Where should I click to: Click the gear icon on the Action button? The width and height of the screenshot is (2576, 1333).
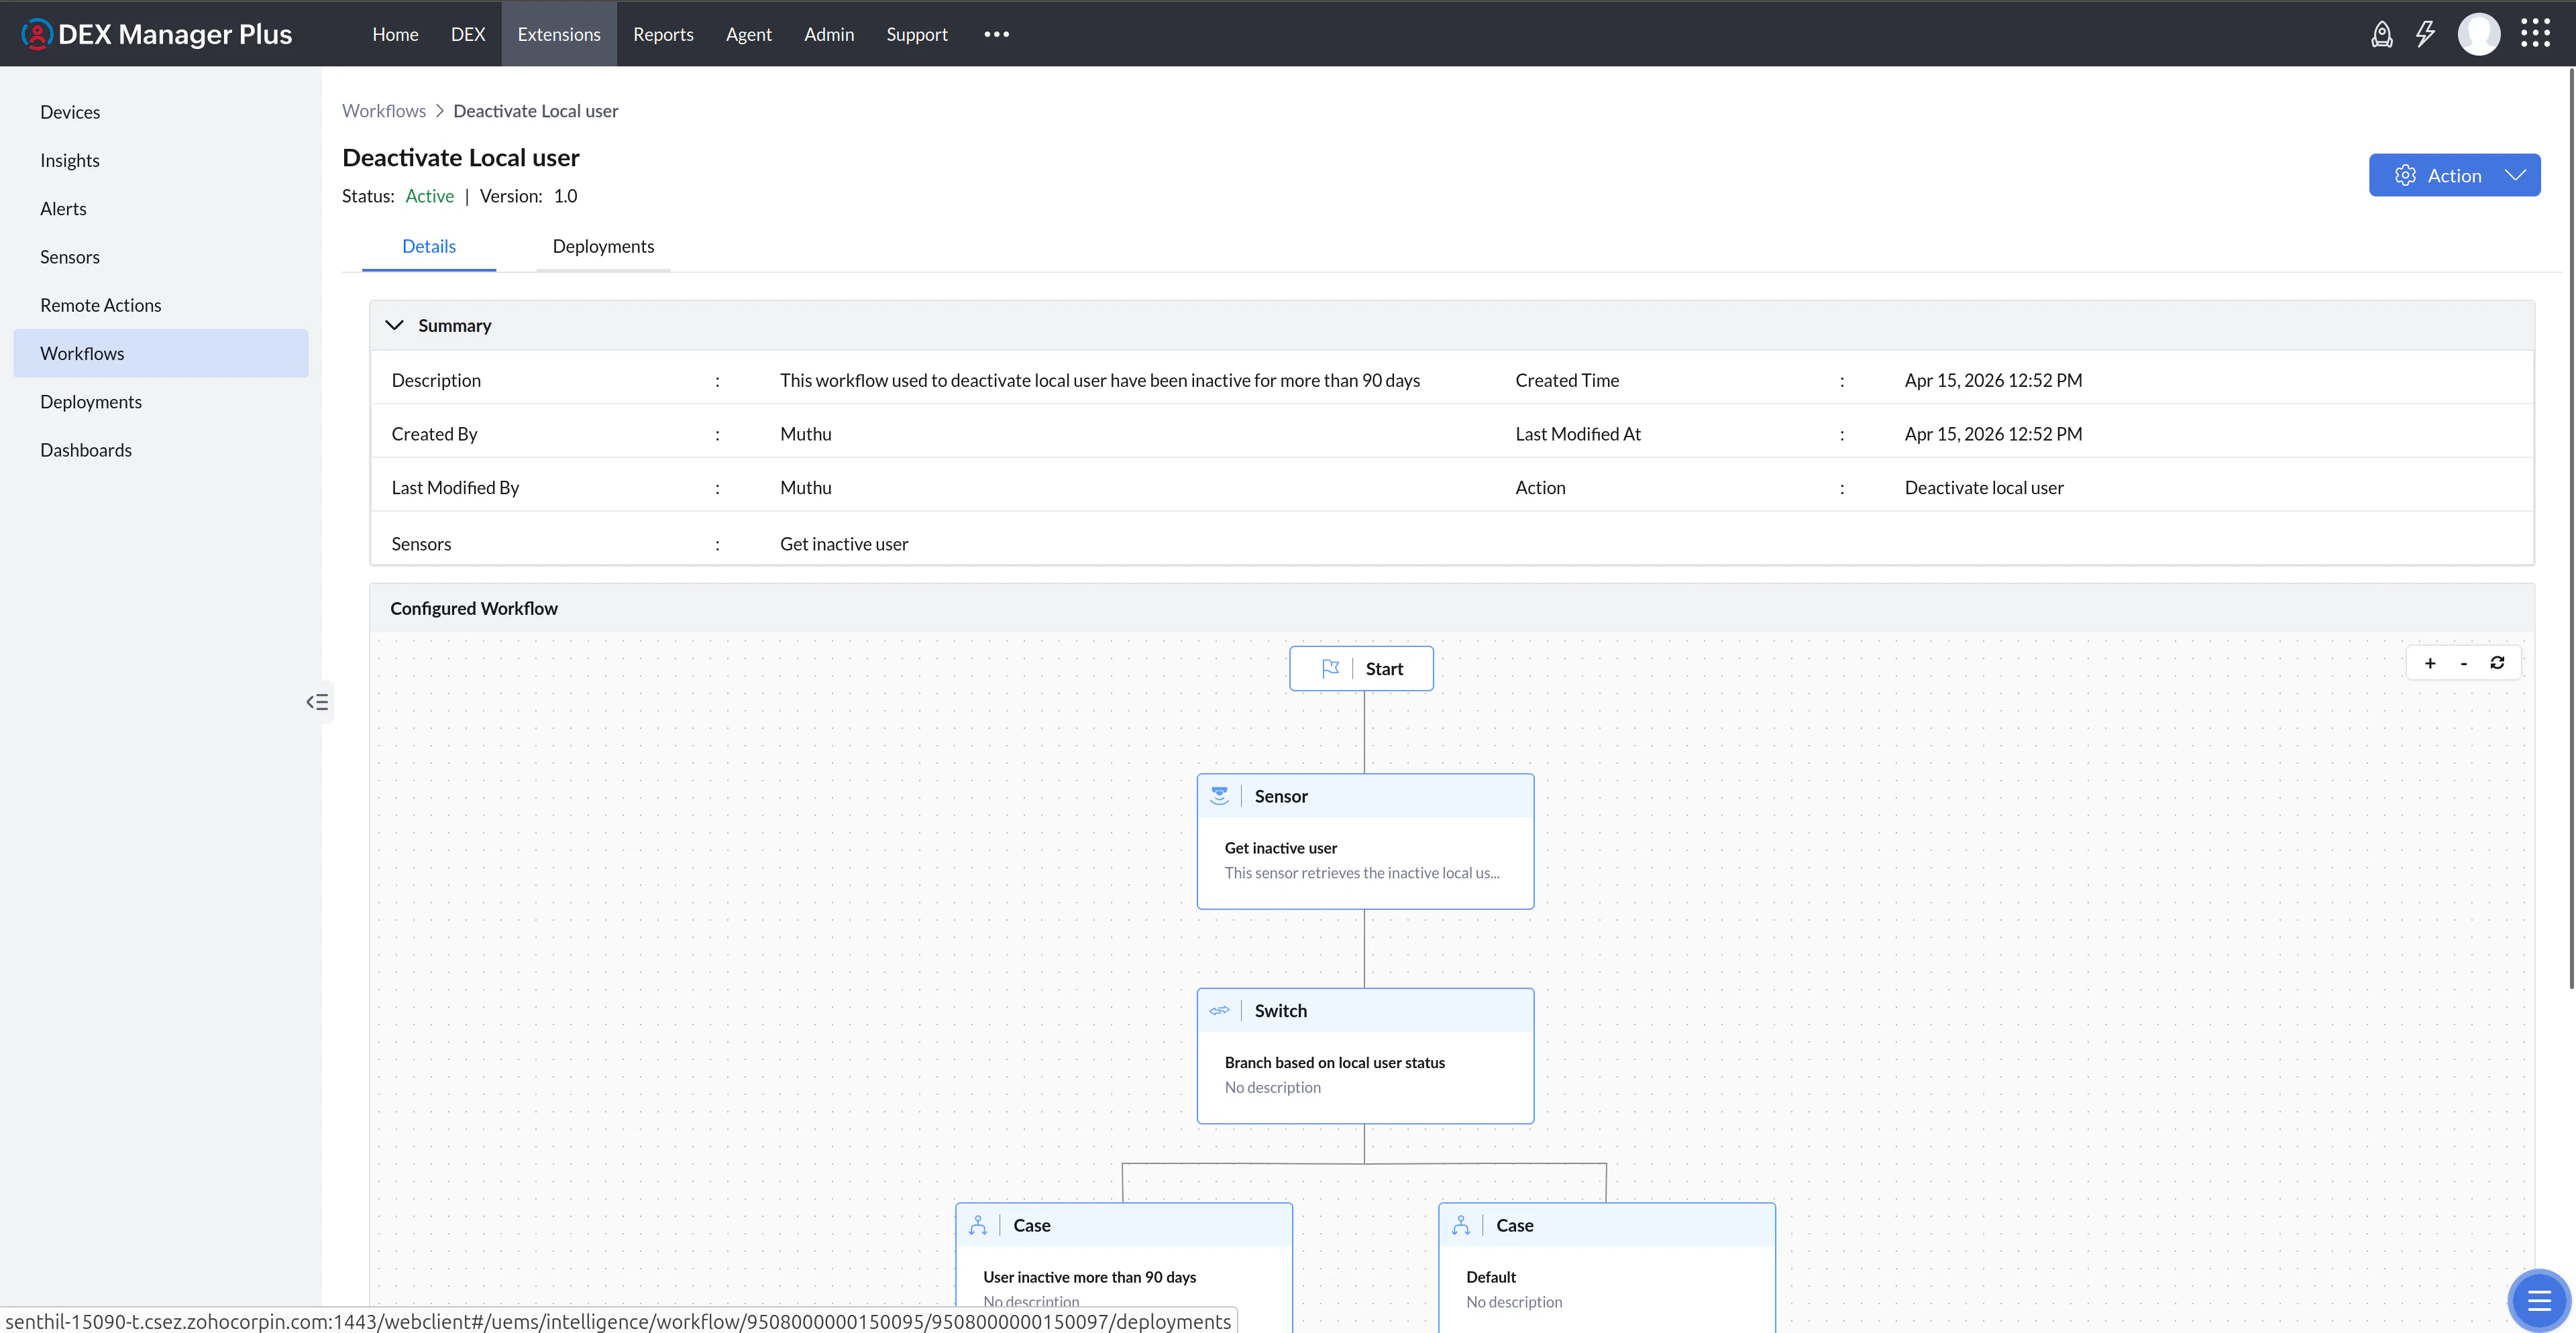tap(2405, 175)
